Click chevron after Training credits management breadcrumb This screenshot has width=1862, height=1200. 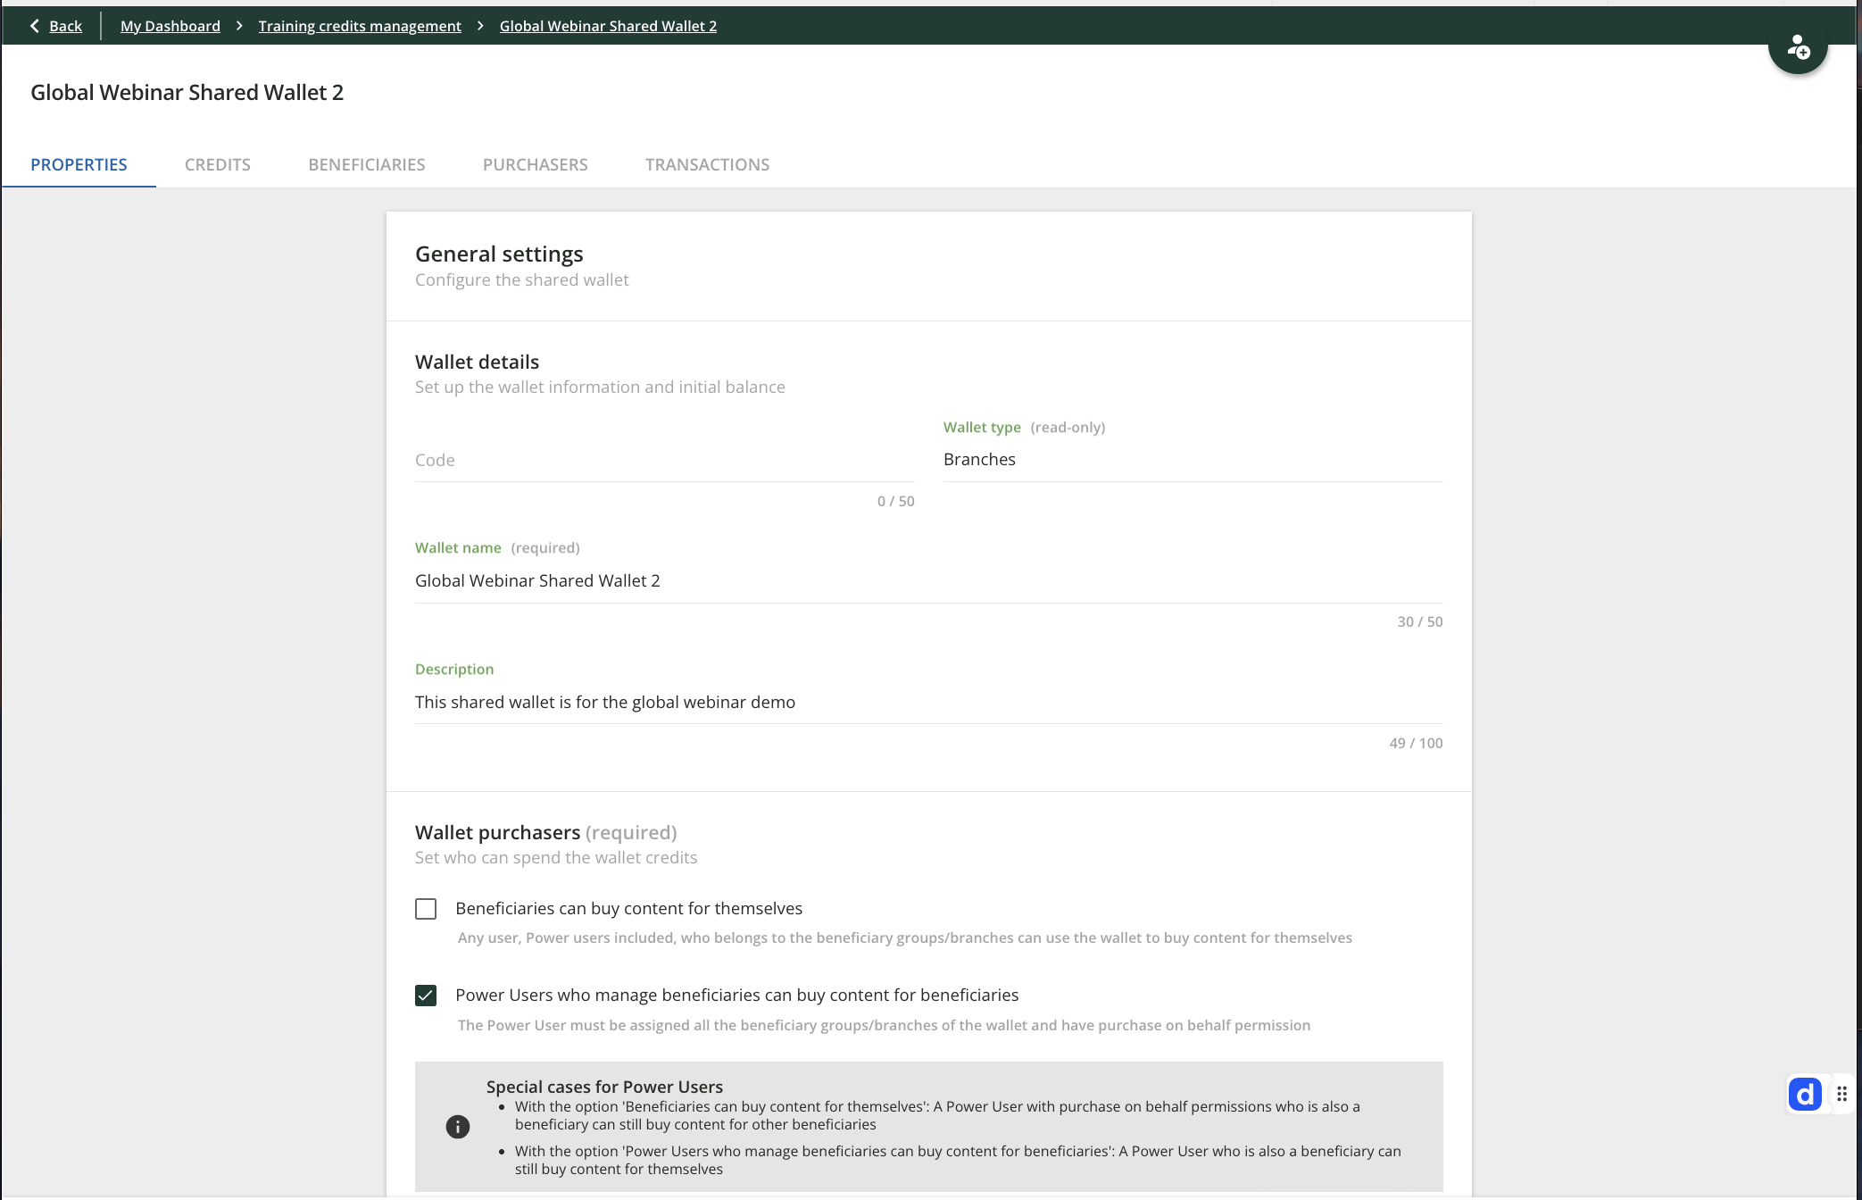click(480, 26)
